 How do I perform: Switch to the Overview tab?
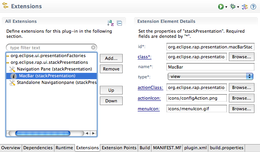[x=11, y=148]
